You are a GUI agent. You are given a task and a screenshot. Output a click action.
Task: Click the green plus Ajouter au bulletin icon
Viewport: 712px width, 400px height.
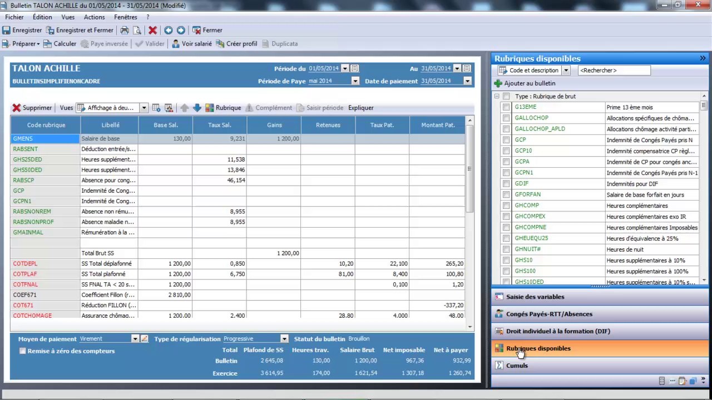(x=498, y=83)
